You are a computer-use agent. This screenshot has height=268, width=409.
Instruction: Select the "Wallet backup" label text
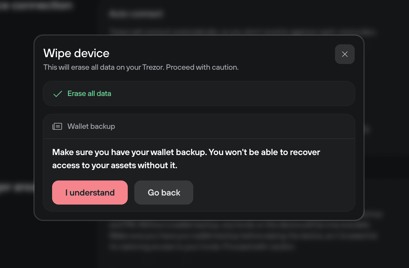(91, 126)
